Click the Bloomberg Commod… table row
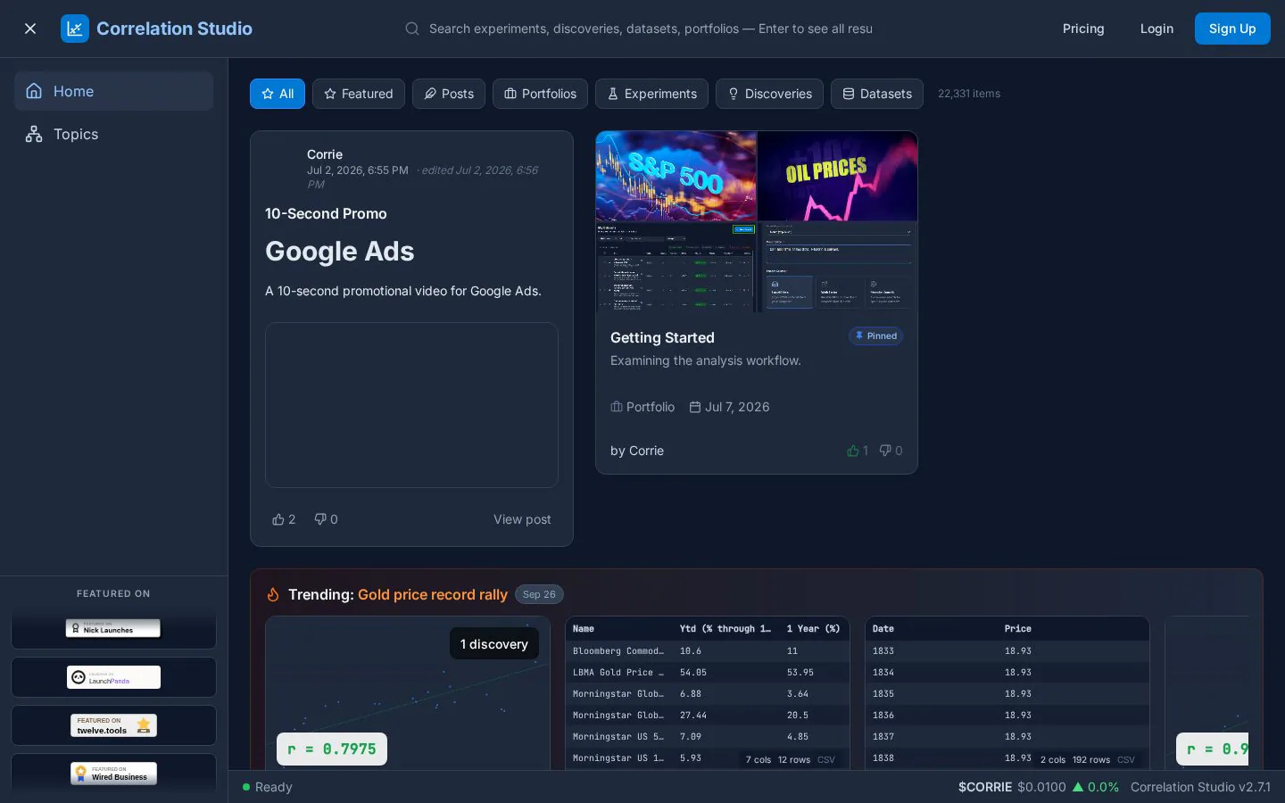The height and width of the screenshot is (803, 1285). coord(707,651)
